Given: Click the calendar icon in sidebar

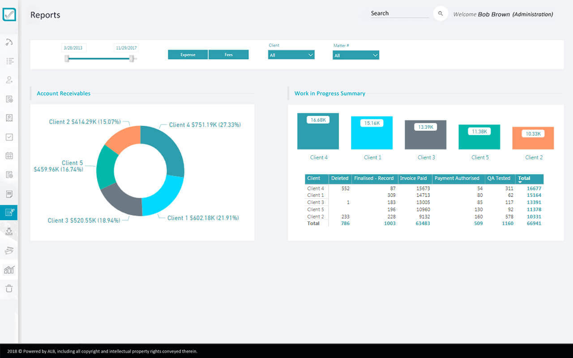Looking at the screenshot, I should click(x=9, y=156).
